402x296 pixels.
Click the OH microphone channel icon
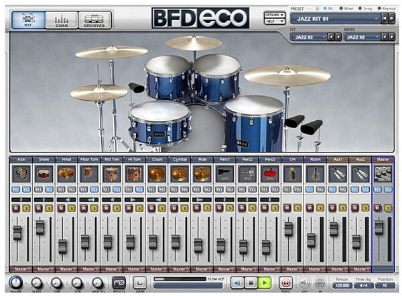coord(292,174)
